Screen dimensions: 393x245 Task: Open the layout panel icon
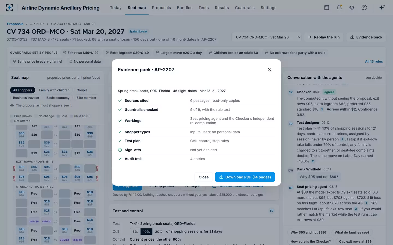coord(327,8)
